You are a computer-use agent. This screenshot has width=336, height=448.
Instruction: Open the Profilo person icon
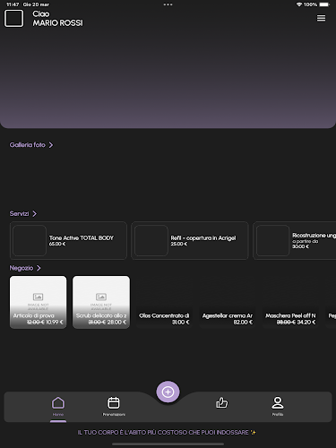point(278,406)
